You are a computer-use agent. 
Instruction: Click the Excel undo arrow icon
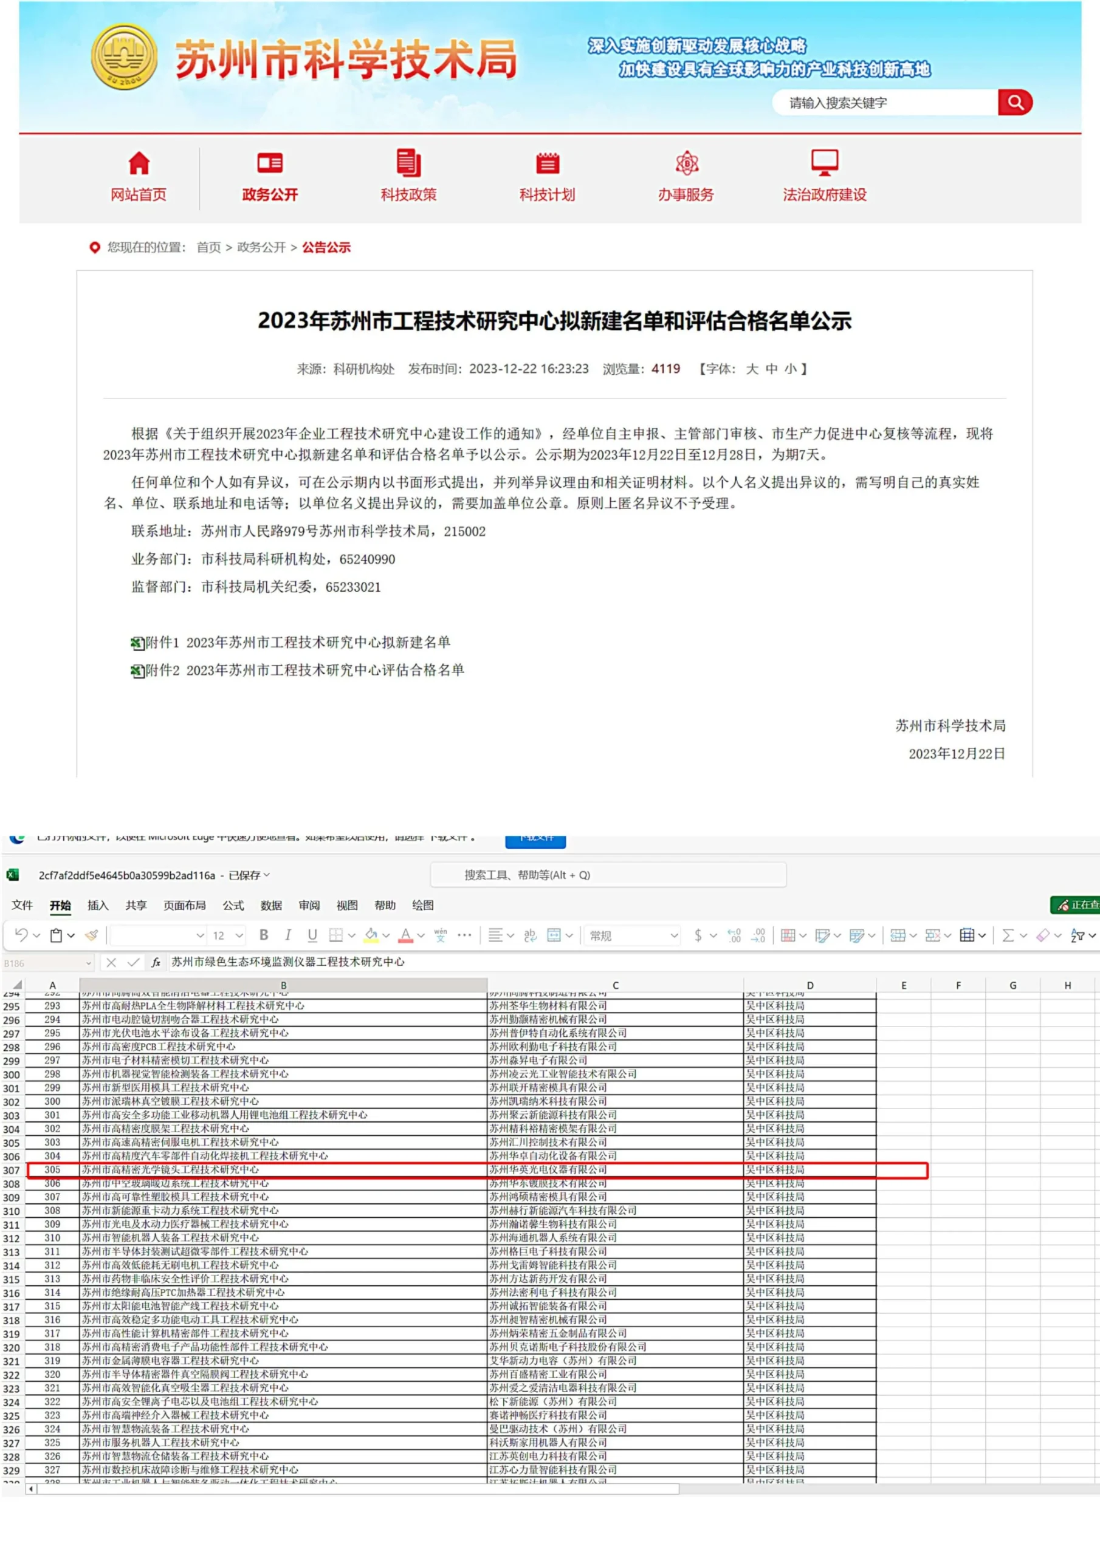point(21,935)
